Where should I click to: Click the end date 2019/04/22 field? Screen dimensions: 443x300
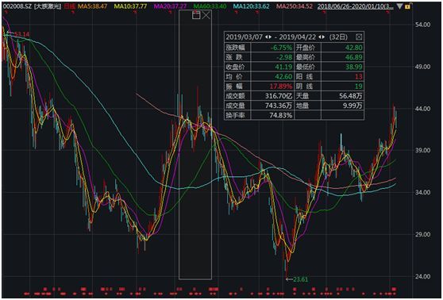coord(298,37)
